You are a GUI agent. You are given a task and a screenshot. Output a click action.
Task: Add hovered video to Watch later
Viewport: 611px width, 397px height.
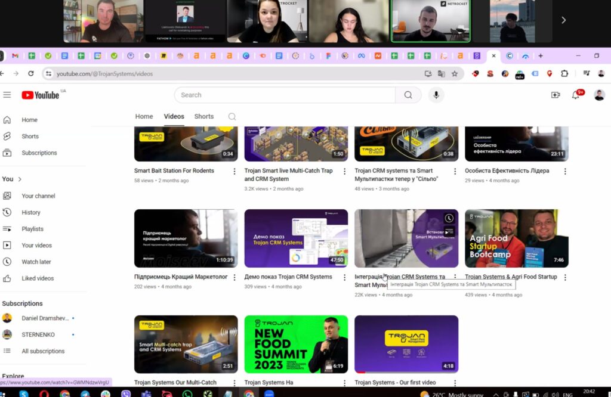pos(449,219)
